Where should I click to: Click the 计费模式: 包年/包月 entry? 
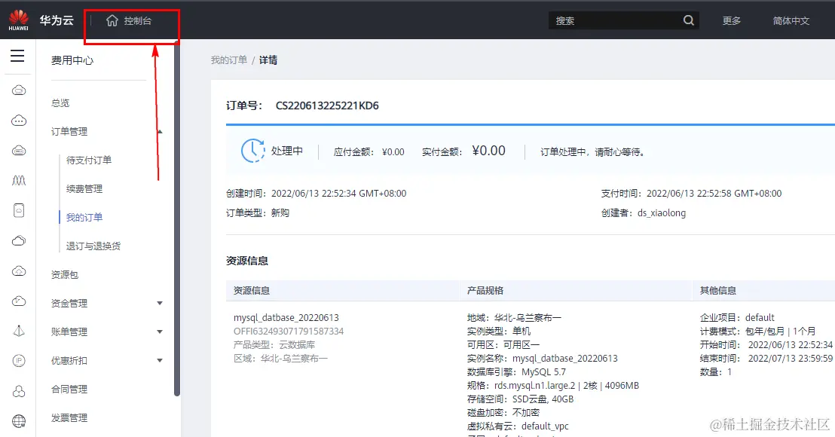click(x=758, y=331)
